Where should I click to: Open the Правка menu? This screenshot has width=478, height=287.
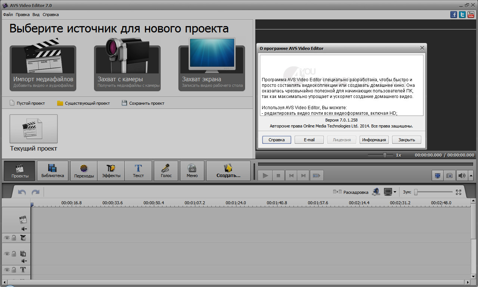click(x=22, y=15)
